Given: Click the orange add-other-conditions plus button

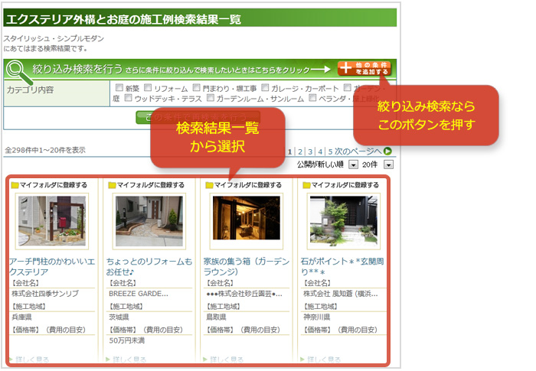Looking at the screenshot, I should (x=364, y=68).
